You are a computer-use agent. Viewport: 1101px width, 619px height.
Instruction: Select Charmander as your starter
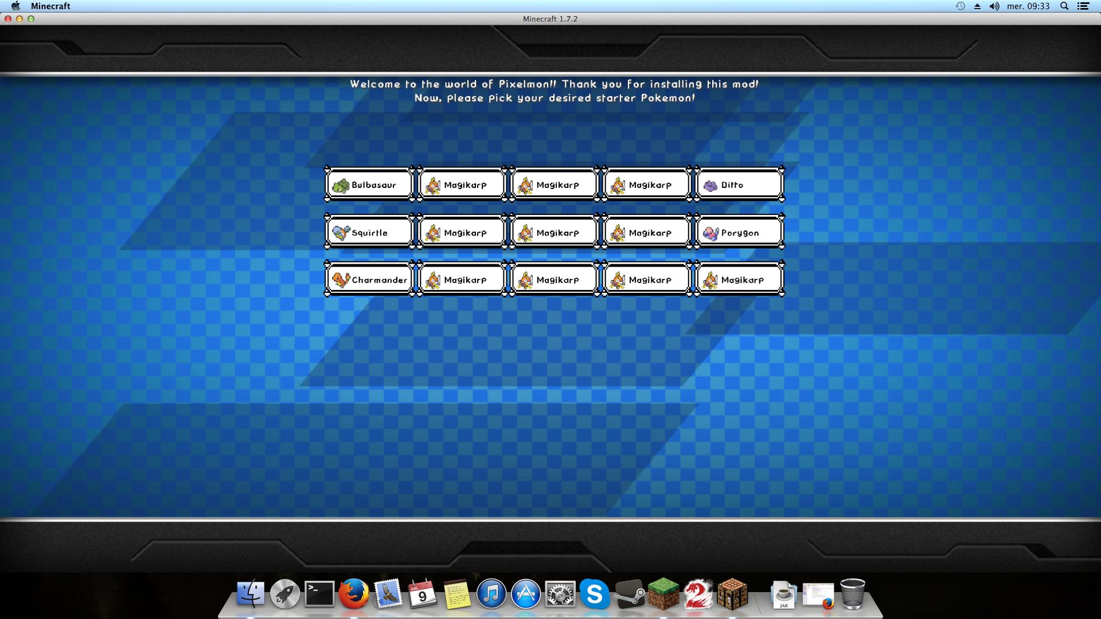[369, 280]
